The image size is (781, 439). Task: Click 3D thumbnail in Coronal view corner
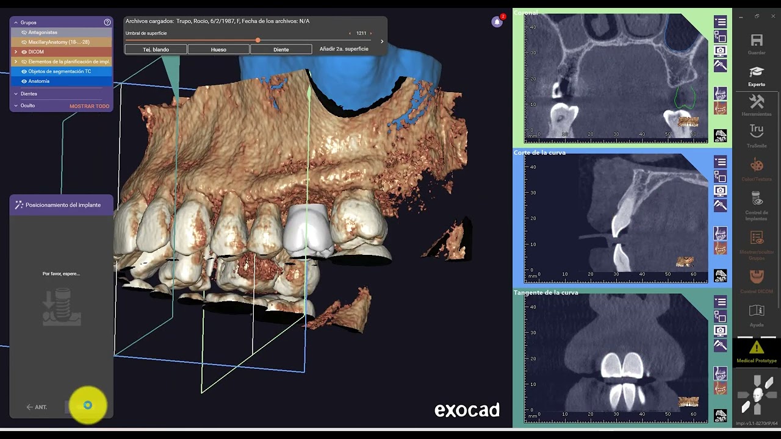(x=688, y=121)
